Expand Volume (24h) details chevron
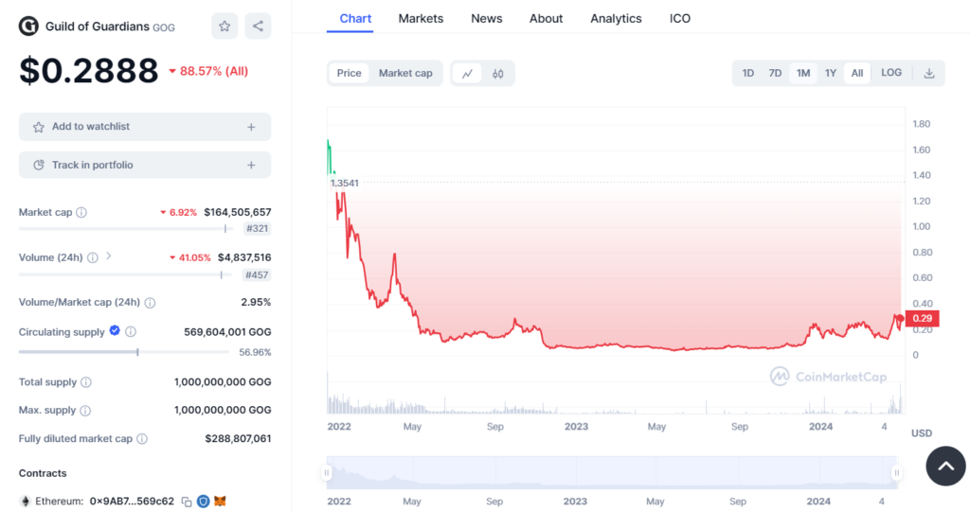This screenshot has height=512, width=970. [x=109, y=256]
